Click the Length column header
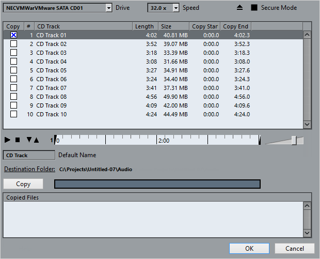This screenshot has height=259, width=320. pyautogui.click(x=146, y=26)
